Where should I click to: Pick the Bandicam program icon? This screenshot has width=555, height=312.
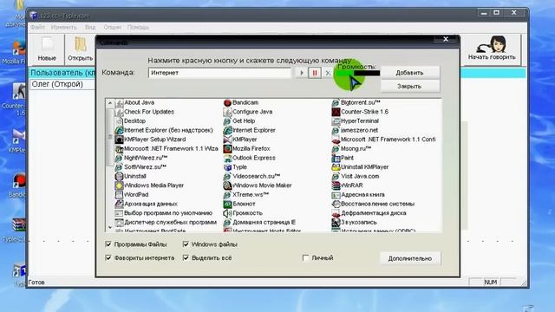tap(227, 102)
